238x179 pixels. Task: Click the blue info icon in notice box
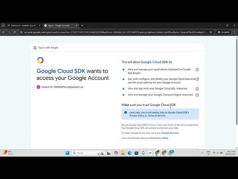(x=126, y=113)
